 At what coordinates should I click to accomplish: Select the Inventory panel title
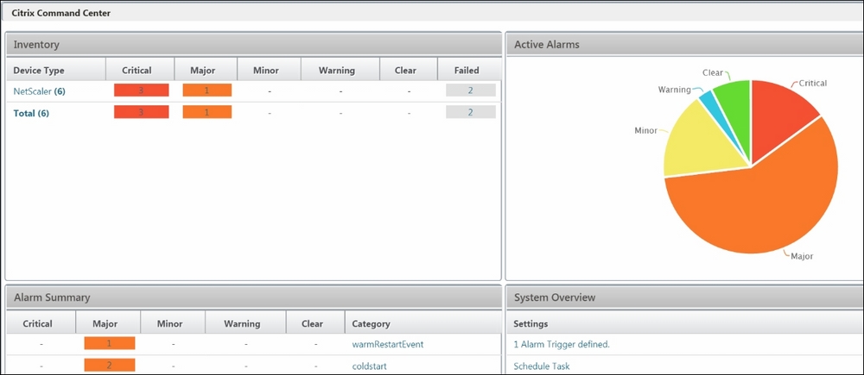click(36, 45)
